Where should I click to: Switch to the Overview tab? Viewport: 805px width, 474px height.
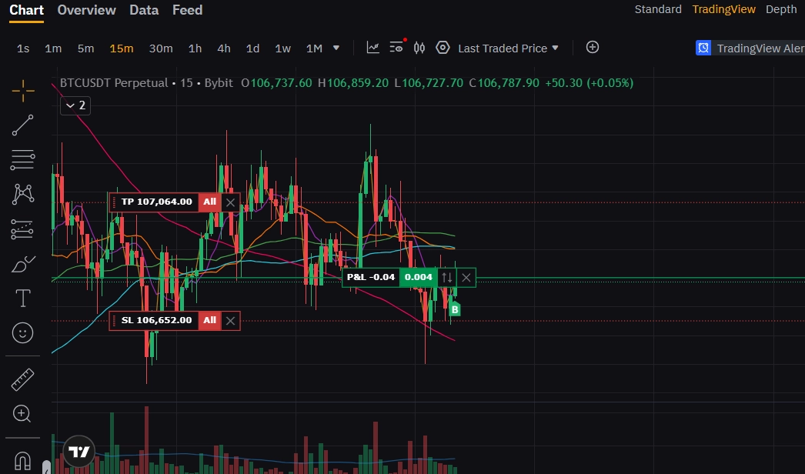tap(87, 10)
